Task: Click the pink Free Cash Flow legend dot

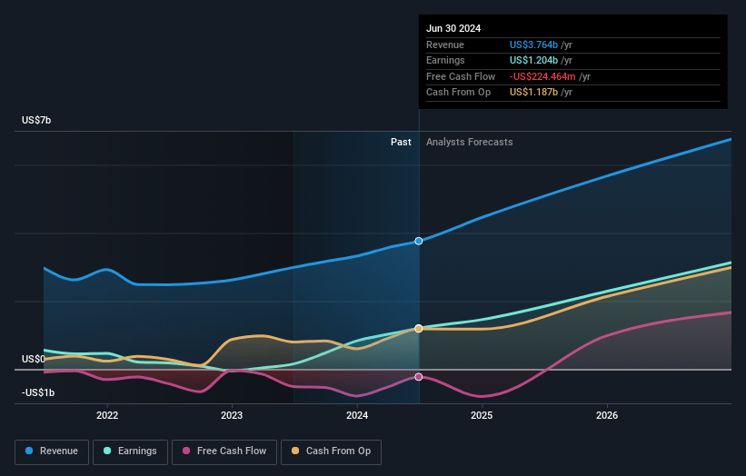Action: (x=186, y=451)
